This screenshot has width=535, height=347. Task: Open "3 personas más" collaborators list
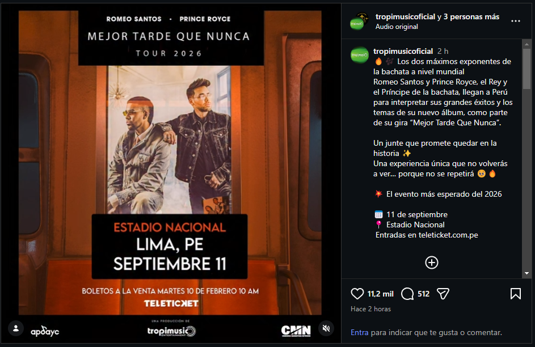[x=471, y=16]
